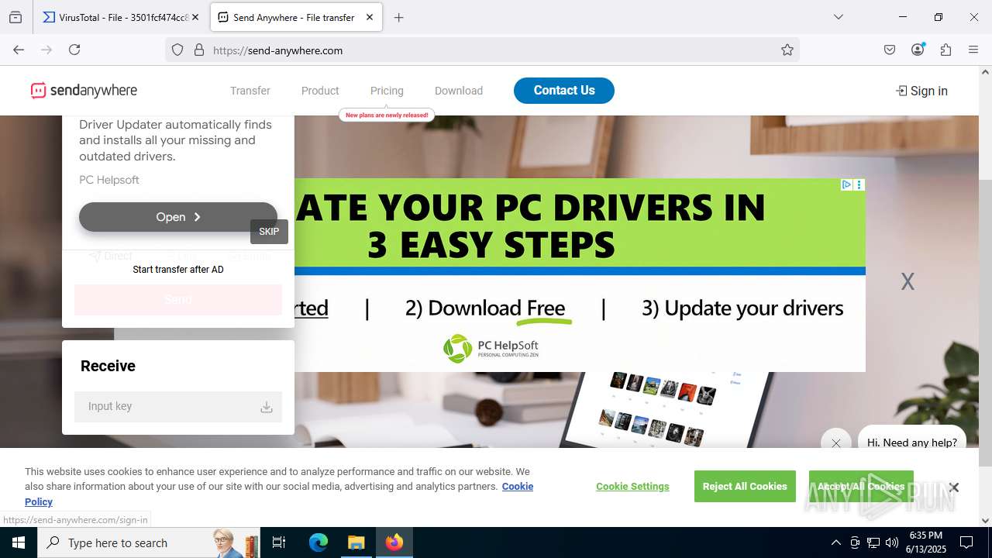Click Accept All Cookies
Viewport: 992px width, 558px height.
(x=861, y=486)
